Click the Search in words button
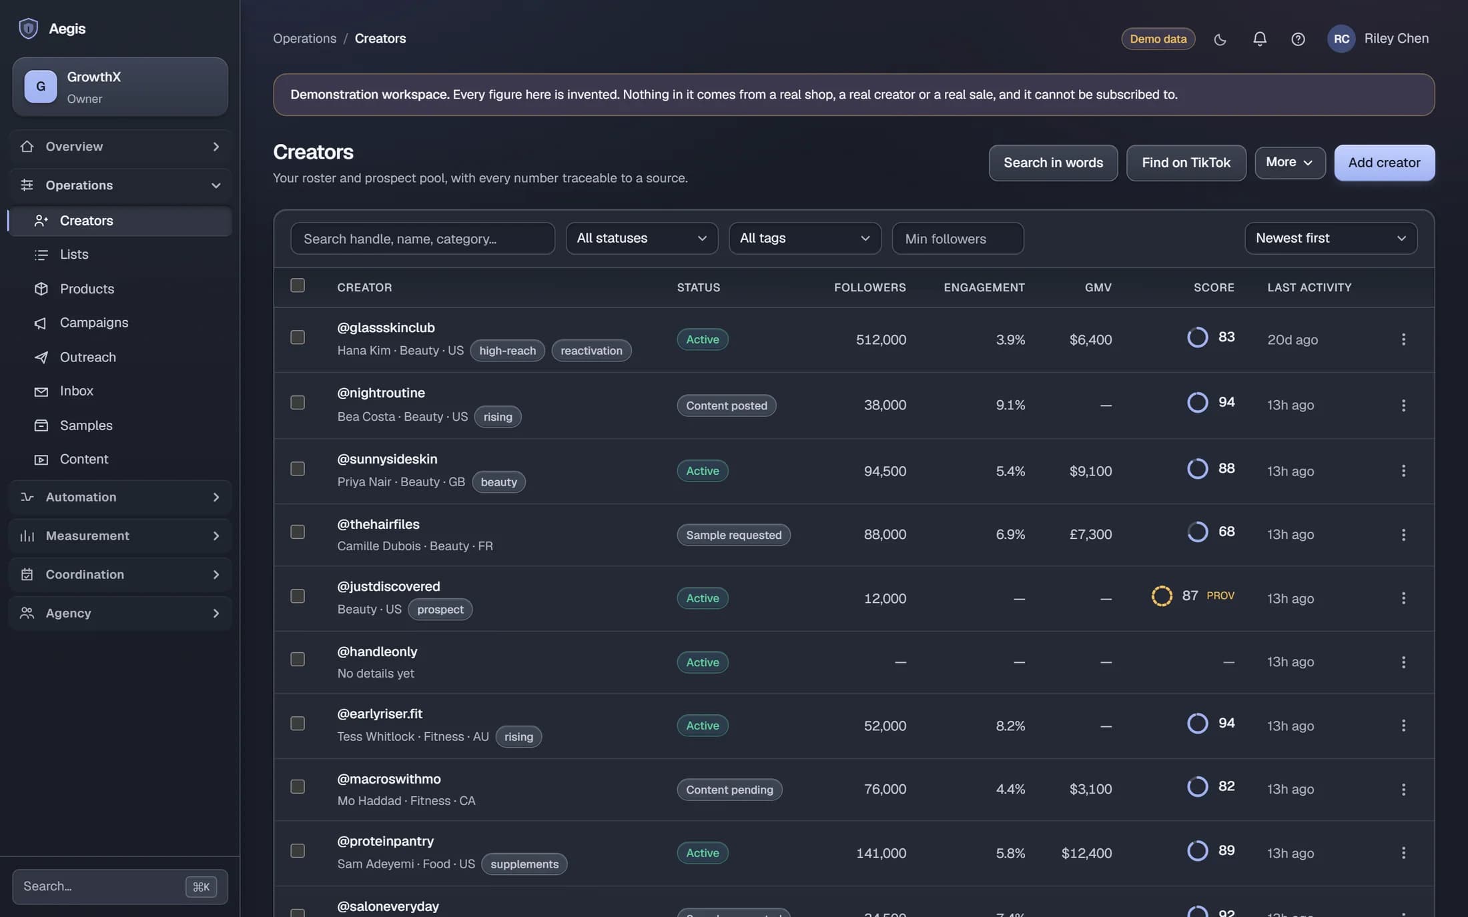The height and width of the screenshot is (917, 1468). (x=1053, y=163)
